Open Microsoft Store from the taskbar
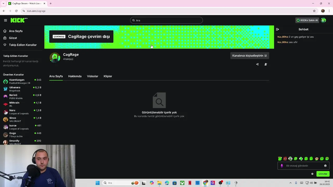 175,183
